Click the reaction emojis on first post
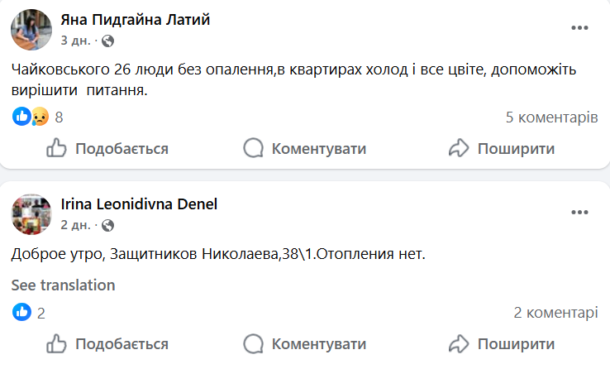The height and width of the screenshot is (369, 610). [31, 117]
